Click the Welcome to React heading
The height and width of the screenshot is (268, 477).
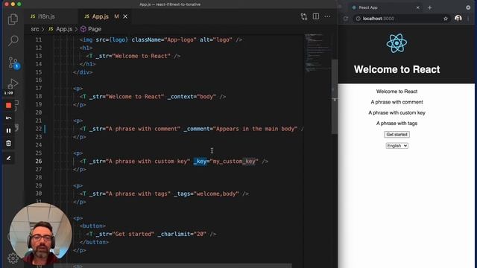tap(397, 69)
